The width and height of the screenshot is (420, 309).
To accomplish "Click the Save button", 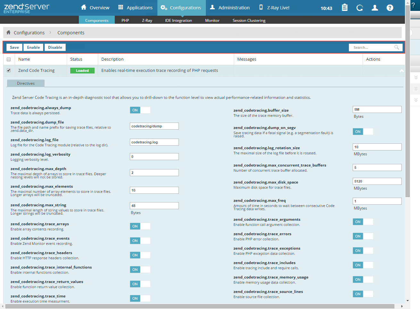I will coord(14,47).
